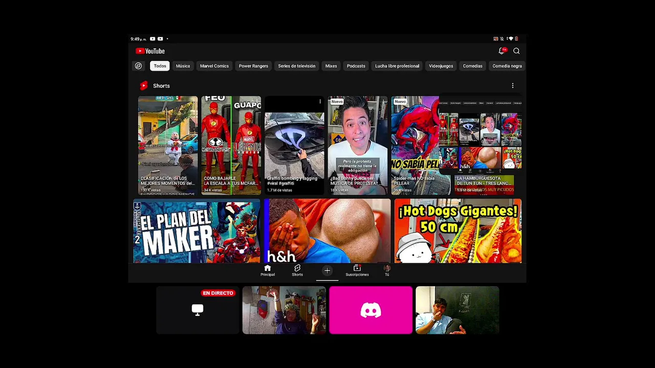Screen dimensions: 655x368
Task: Select the screen share monitor tile
Action: [198, 310]
